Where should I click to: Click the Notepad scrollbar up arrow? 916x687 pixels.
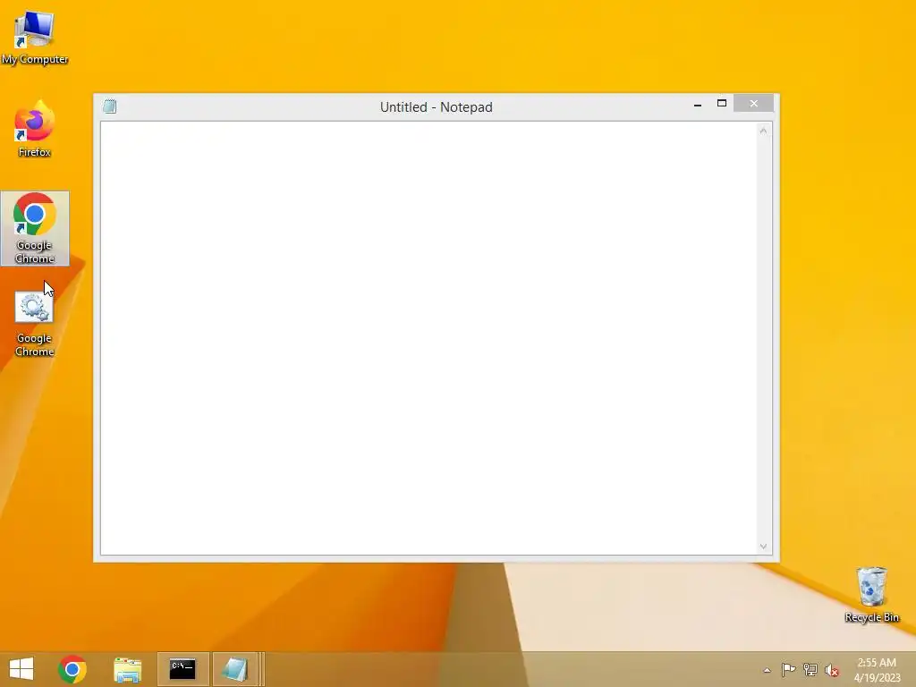(764, 131)
